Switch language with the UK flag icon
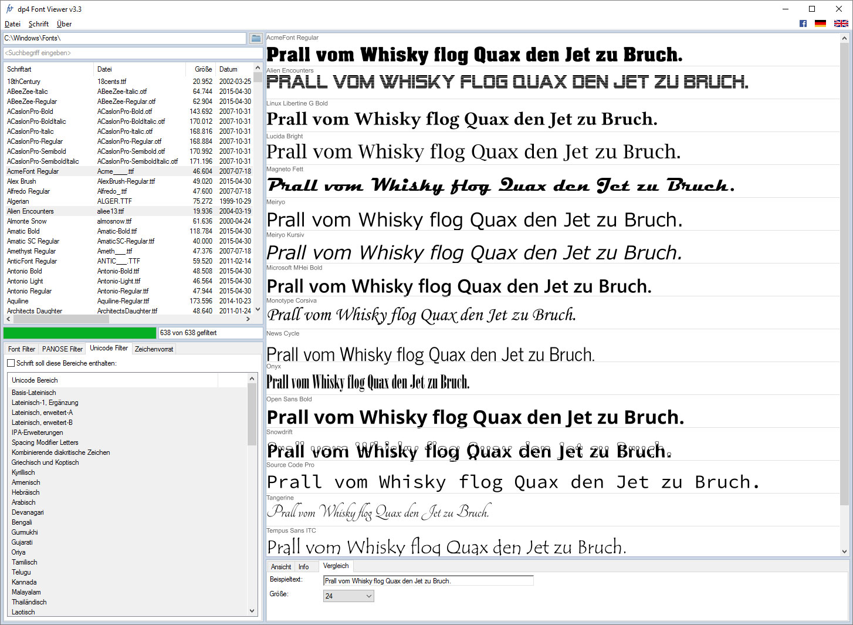 pyautogui.click(x=841, y=23)
